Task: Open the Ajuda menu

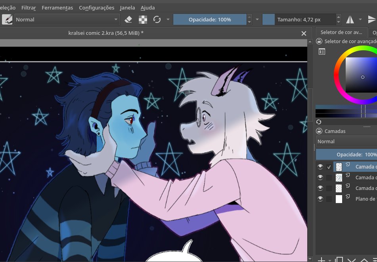Action: coord(147,8)
